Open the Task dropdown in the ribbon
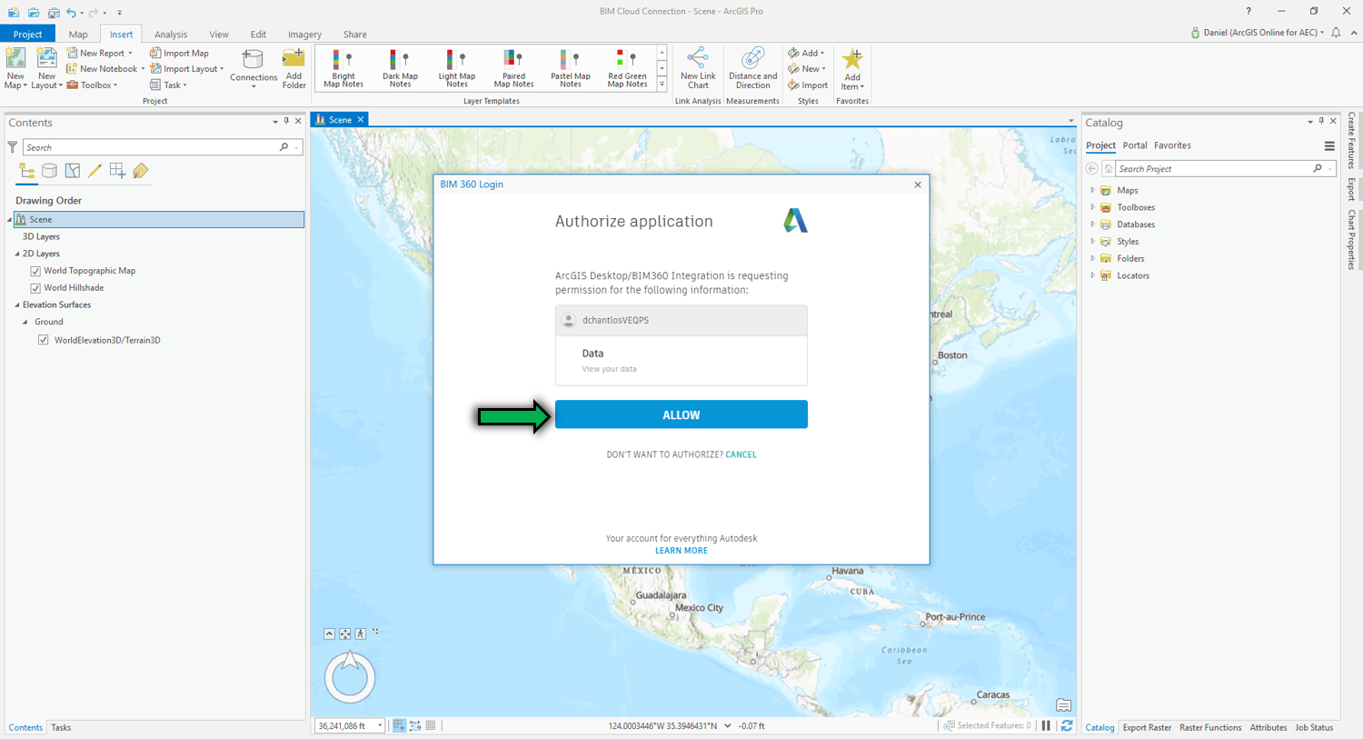Screen dimensions: 1363x739 tap(168, 85)
